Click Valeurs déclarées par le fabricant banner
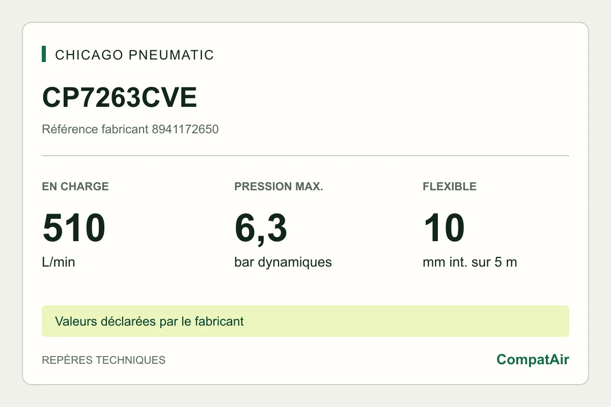The height and width of the screenshot is (407, 611). coord(305,321)
